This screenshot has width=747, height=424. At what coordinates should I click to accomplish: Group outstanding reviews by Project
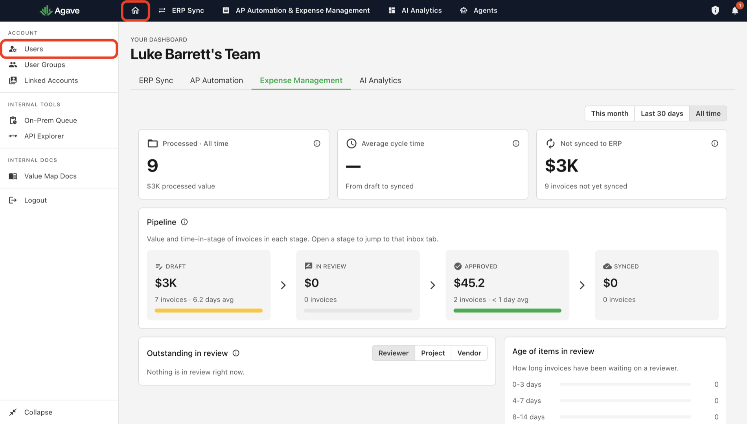pyautogui.click(x=433, y=353)
